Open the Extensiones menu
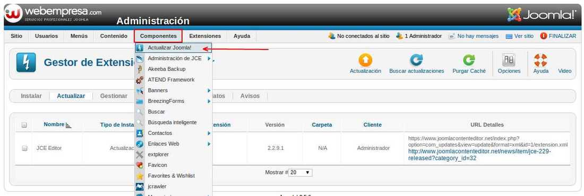 coord(205,36)
